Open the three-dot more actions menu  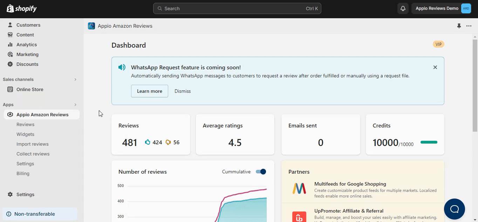(469, 26)
